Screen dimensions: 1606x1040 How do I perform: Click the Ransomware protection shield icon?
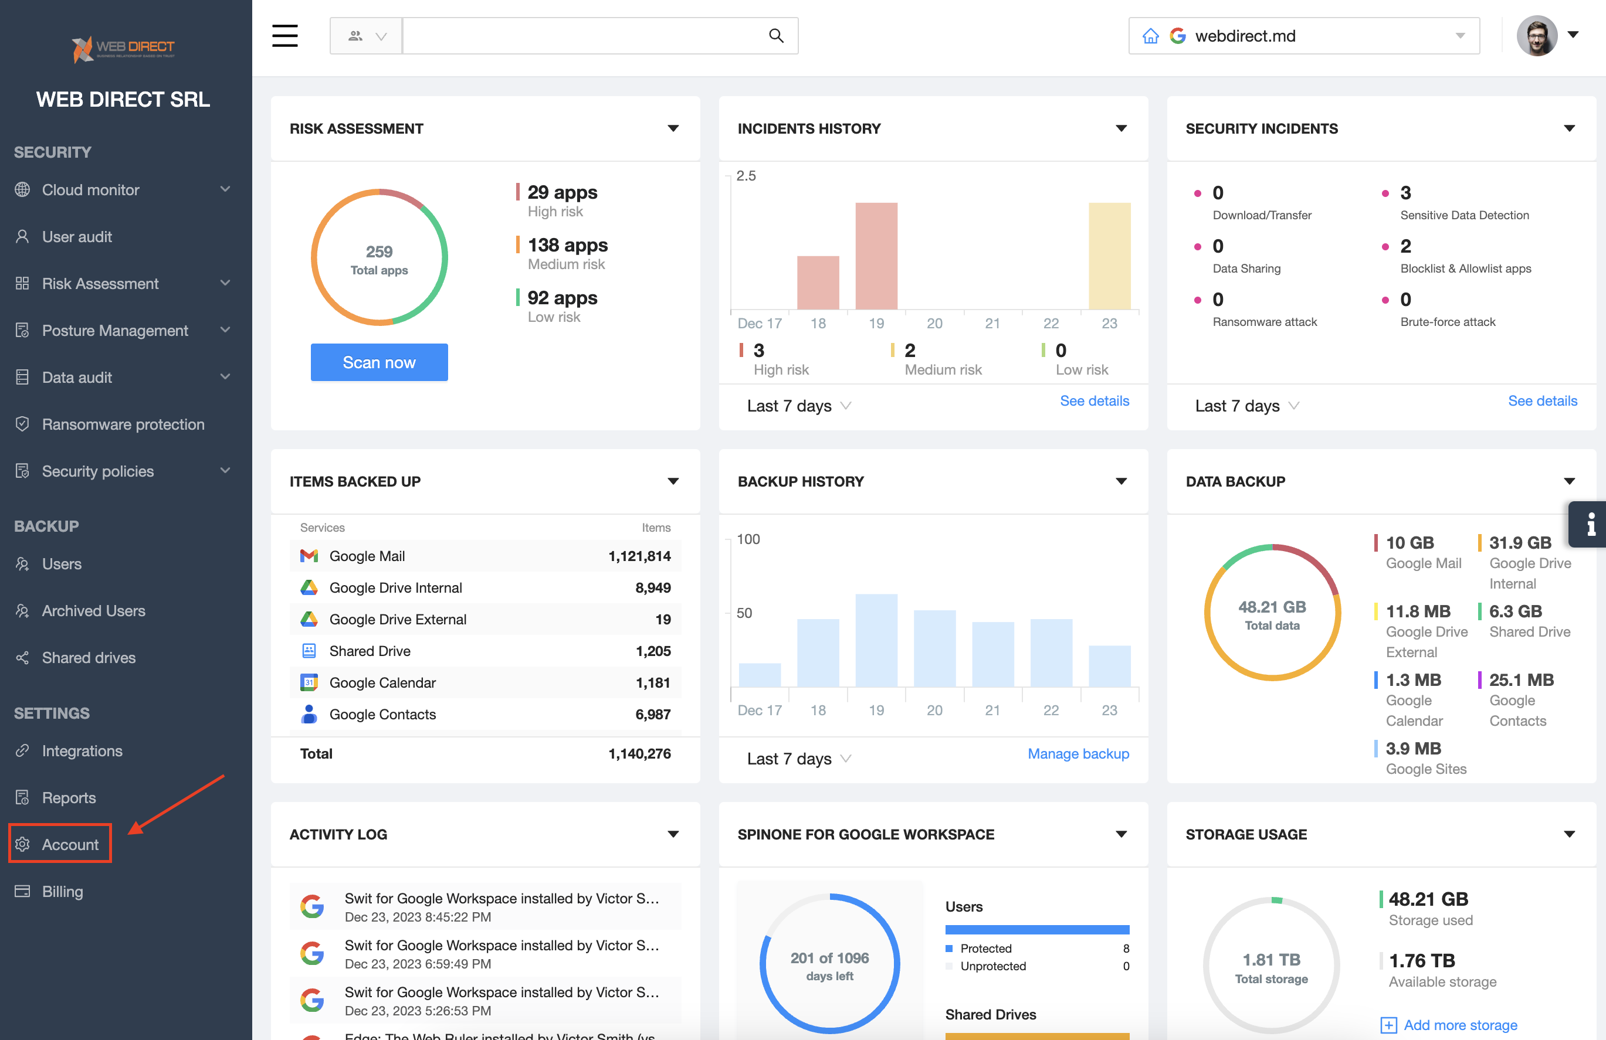pyautogui.click(x=22, y=424)
